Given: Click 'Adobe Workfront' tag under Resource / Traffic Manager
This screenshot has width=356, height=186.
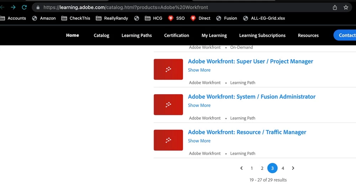Looking at the screenshot, I should coord(205,153).
